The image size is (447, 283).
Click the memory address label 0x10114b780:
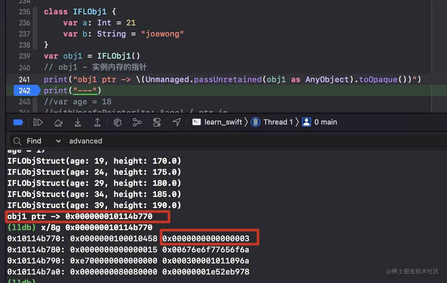pos(36,250)
